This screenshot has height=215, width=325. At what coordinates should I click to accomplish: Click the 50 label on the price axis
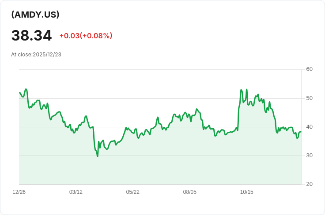coord(309,98)
